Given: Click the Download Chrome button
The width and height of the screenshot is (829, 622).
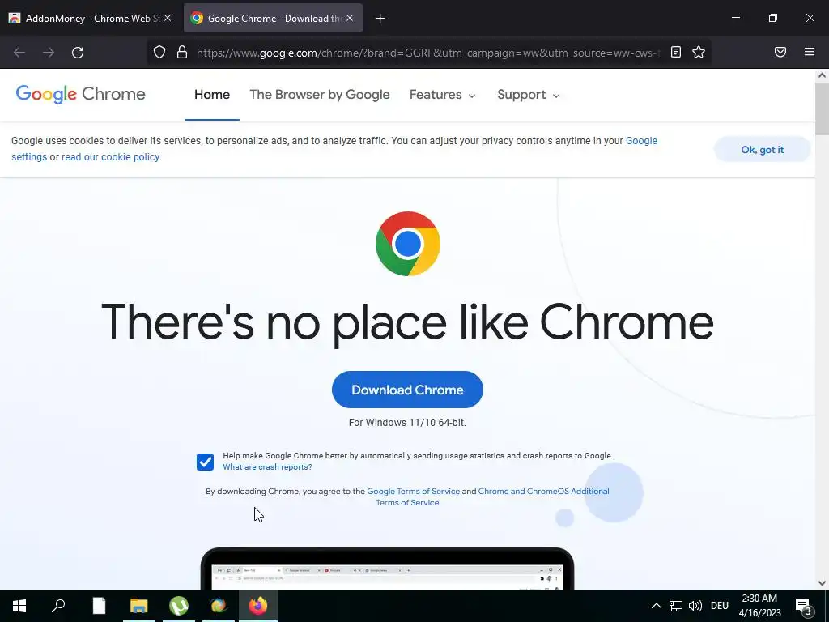Looking at the screenshot, I should pyautogui.click(x=408, y=390).
